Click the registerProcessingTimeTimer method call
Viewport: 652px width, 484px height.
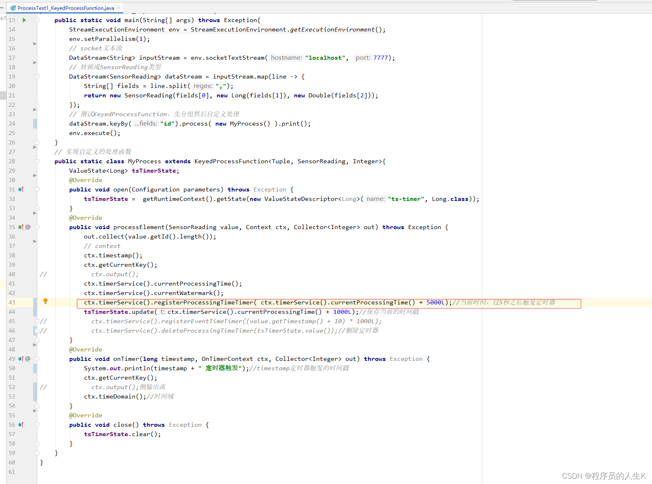(x=203, y=302)
